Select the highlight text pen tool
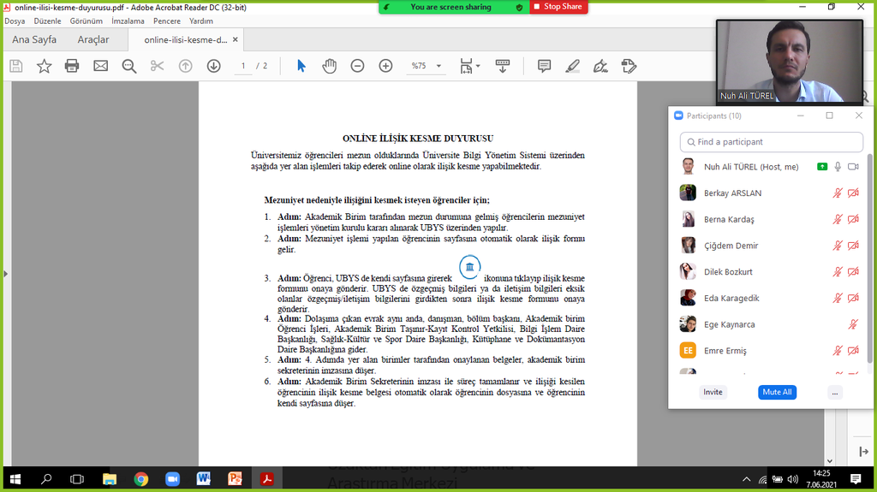The height and width of the screenshot is (492, 877). [x=573, y=66]
